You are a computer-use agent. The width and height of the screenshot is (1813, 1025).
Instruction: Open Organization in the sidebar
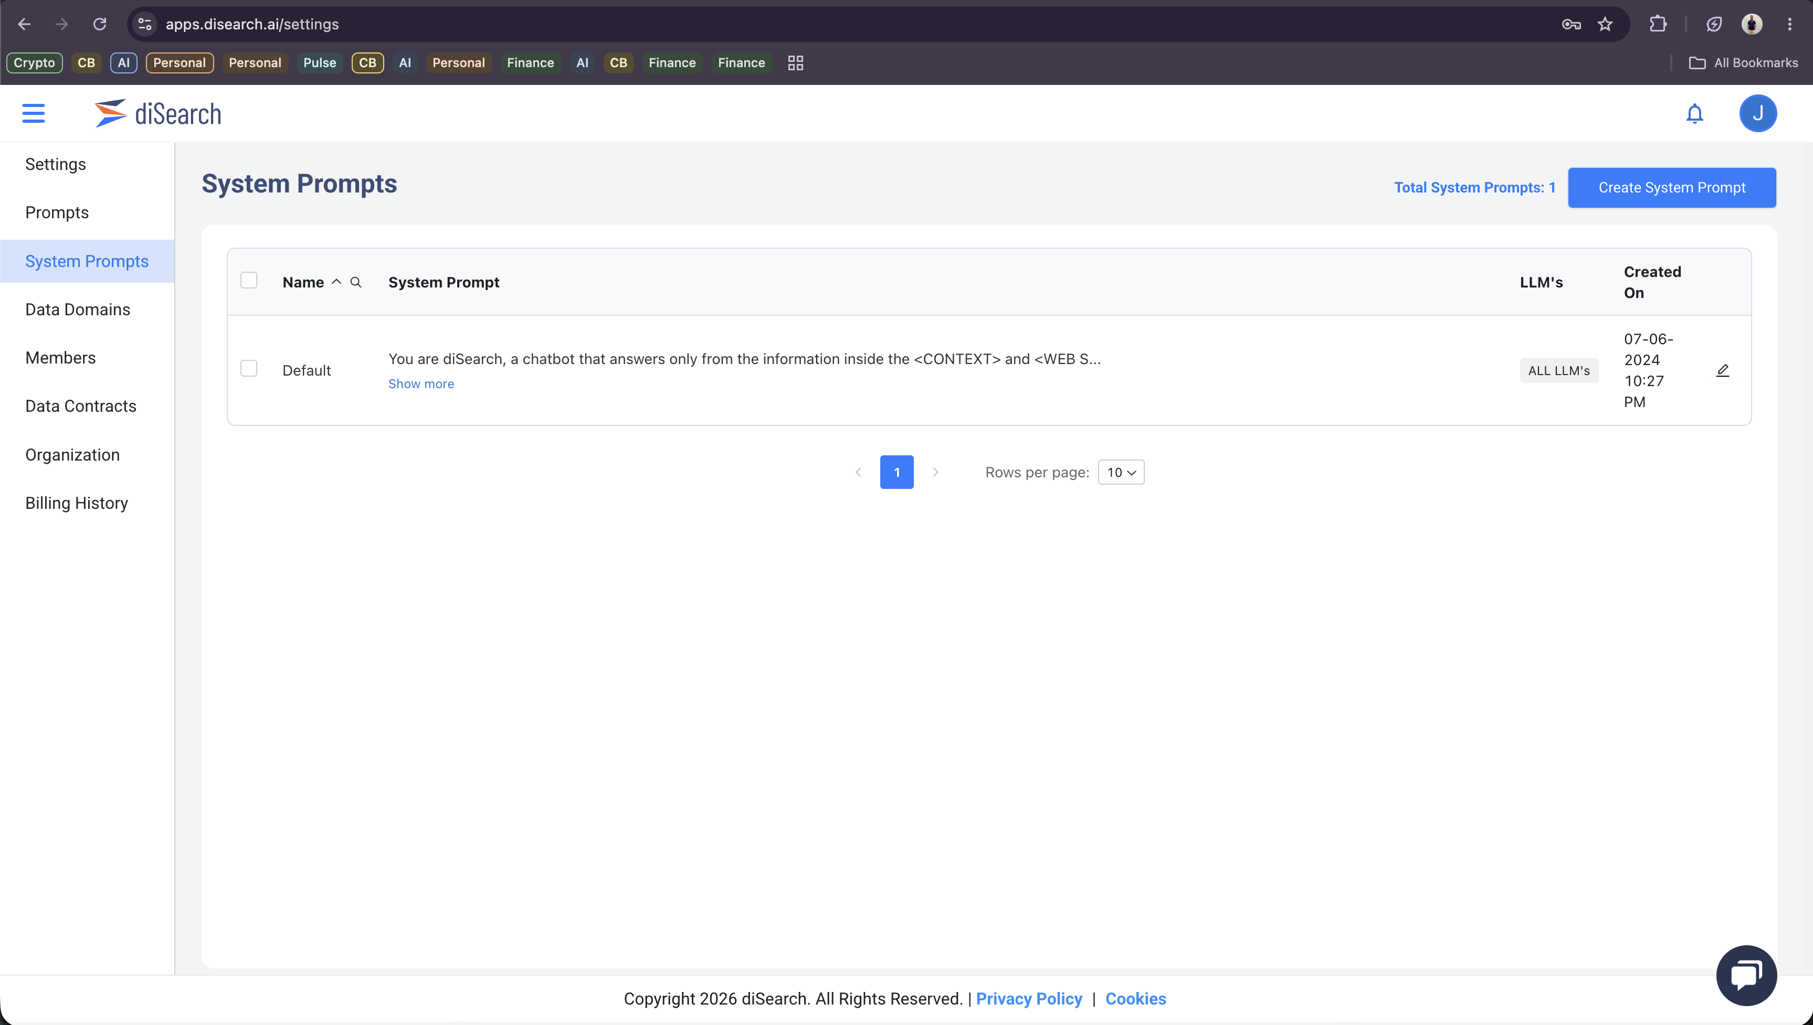[72, 455]
